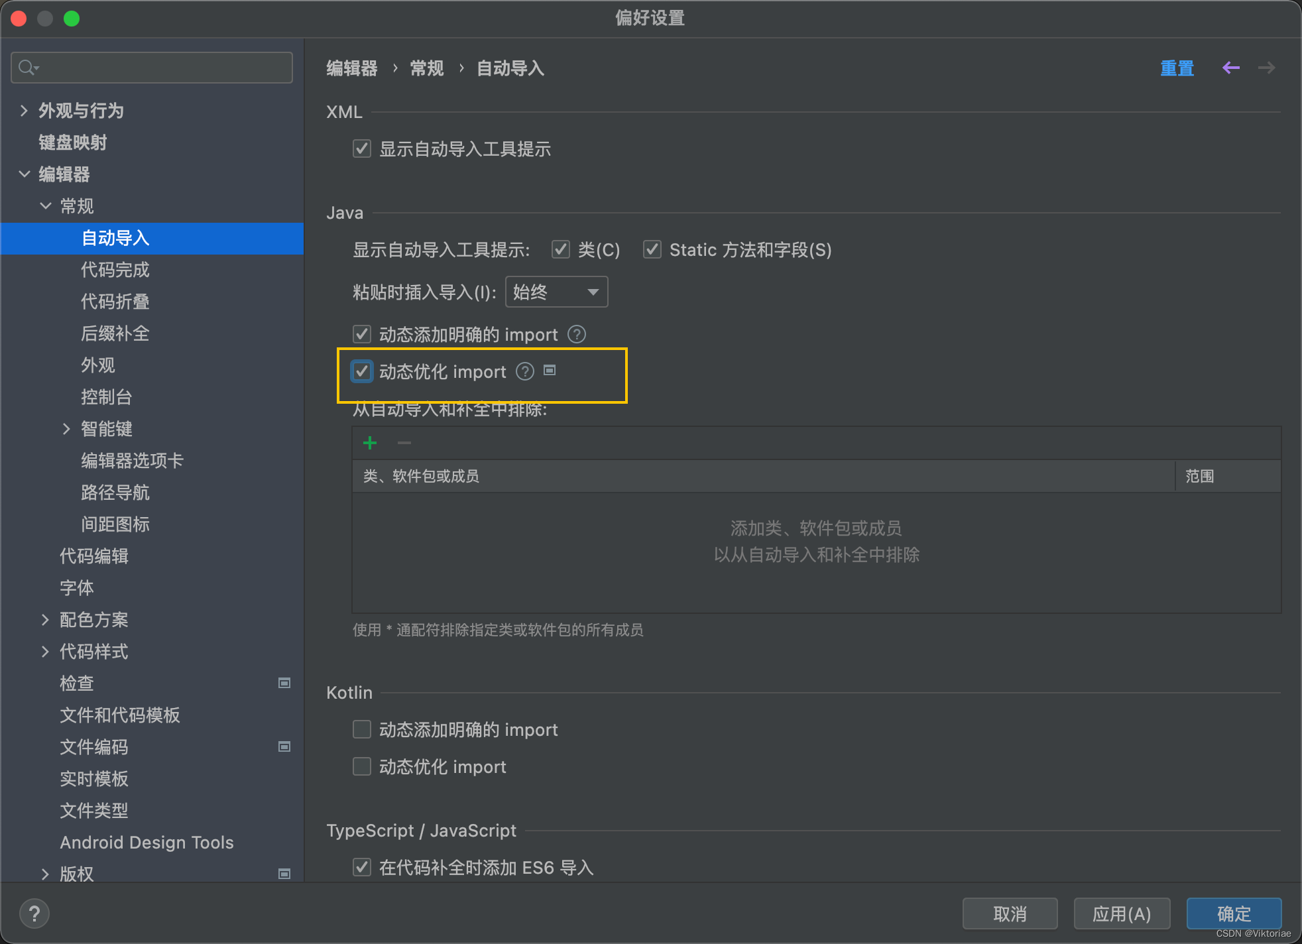Open the 粘贴时插入导入 dropdown (始终)
Viewport: 1302px width, 944px height.
556,292
